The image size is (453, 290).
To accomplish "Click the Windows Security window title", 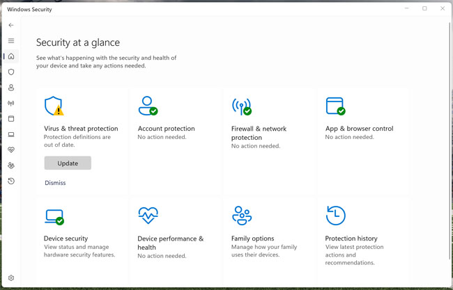I will click(x=29, y=10).
